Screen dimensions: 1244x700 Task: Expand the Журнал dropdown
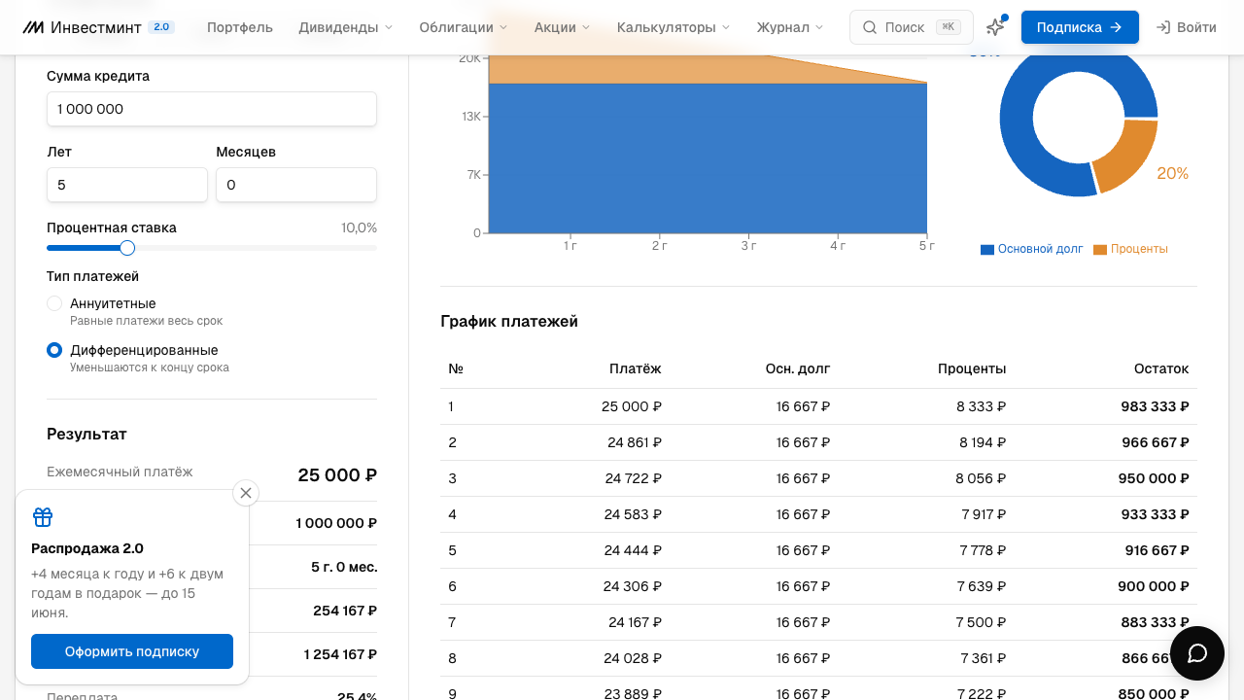click(x=789, y=27)
